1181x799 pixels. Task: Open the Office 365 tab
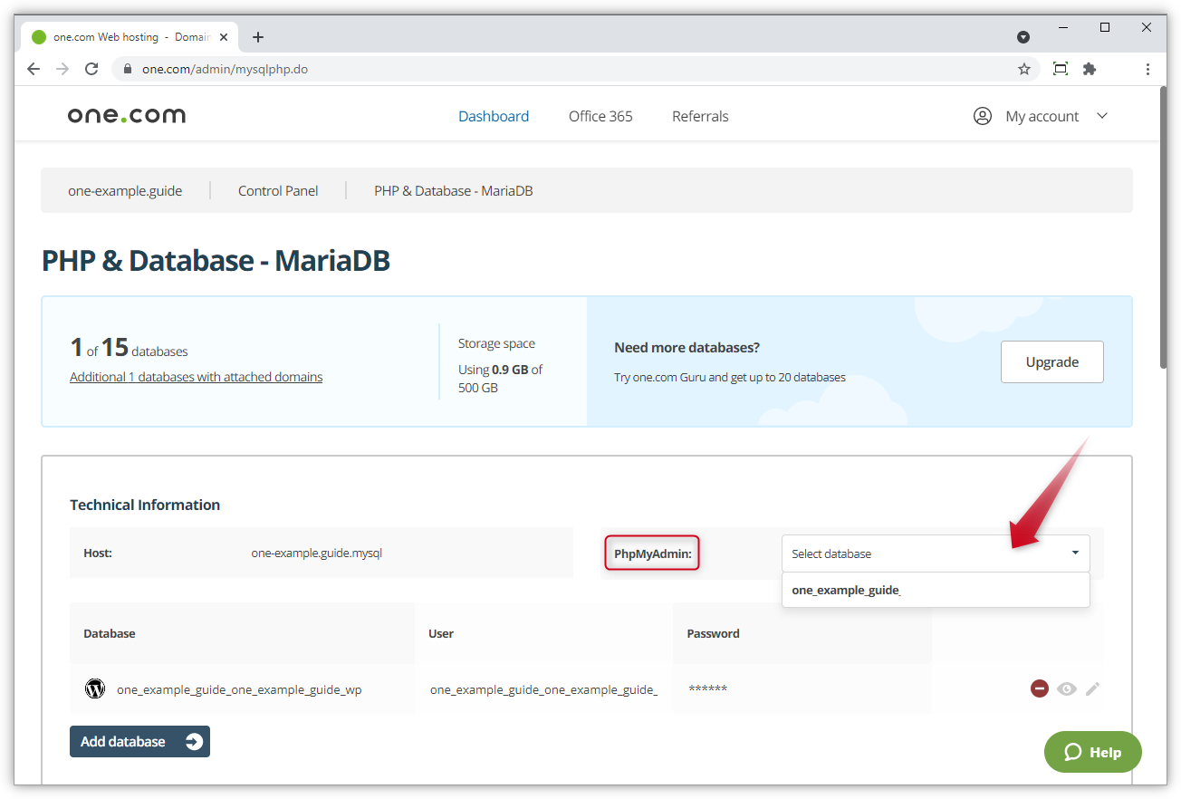[600, 116]
